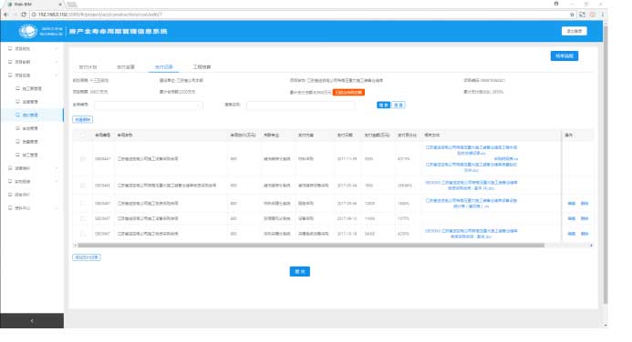This screenshot has width=632, height=342.
Task: Select the active blue-underlined tab
Action: [163, 67]
